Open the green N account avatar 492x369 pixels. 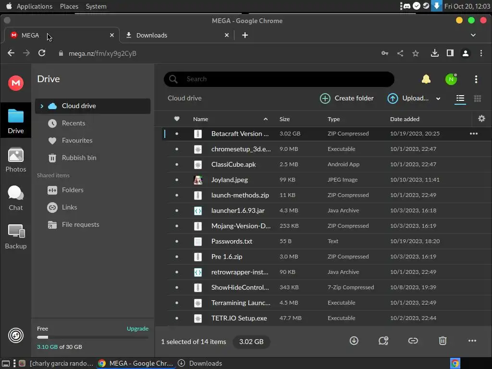click(x=451, y=79)
